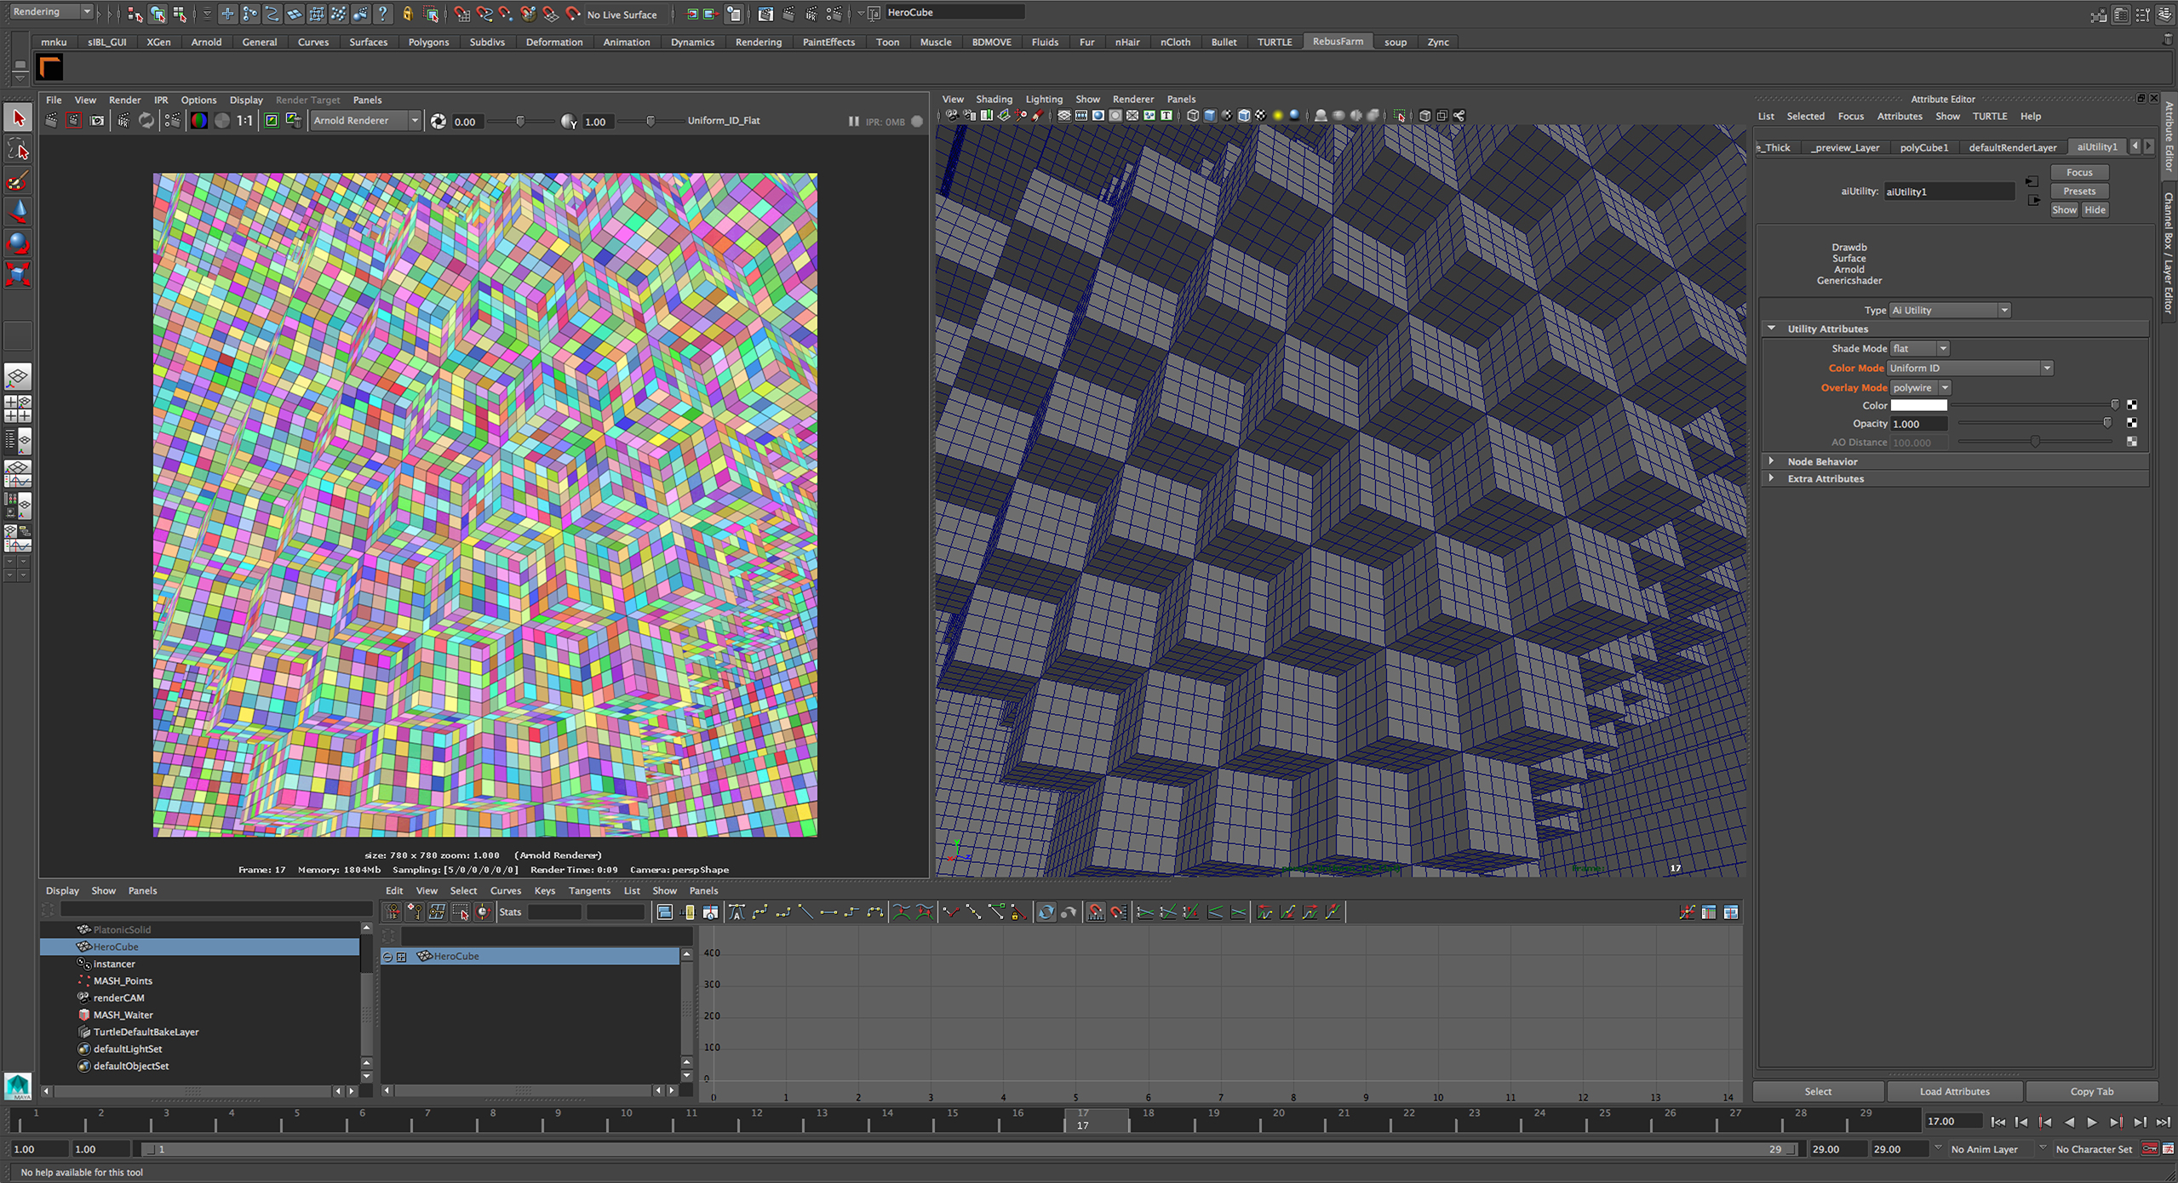Click the IPR render clapperboard icon
Screen dimensions: 2178x1183
tap(123, 121)
